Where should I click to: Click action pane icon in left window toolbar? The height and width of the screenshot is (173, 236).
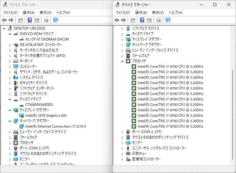pos(37,20)
